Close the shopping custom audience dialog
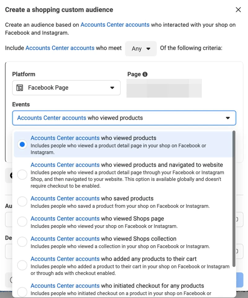 (x=238, y=10)
